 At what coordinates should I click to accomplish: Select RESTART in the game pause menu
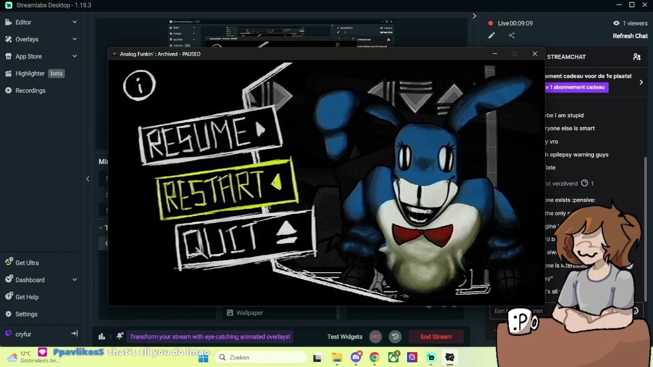[227, 189]
